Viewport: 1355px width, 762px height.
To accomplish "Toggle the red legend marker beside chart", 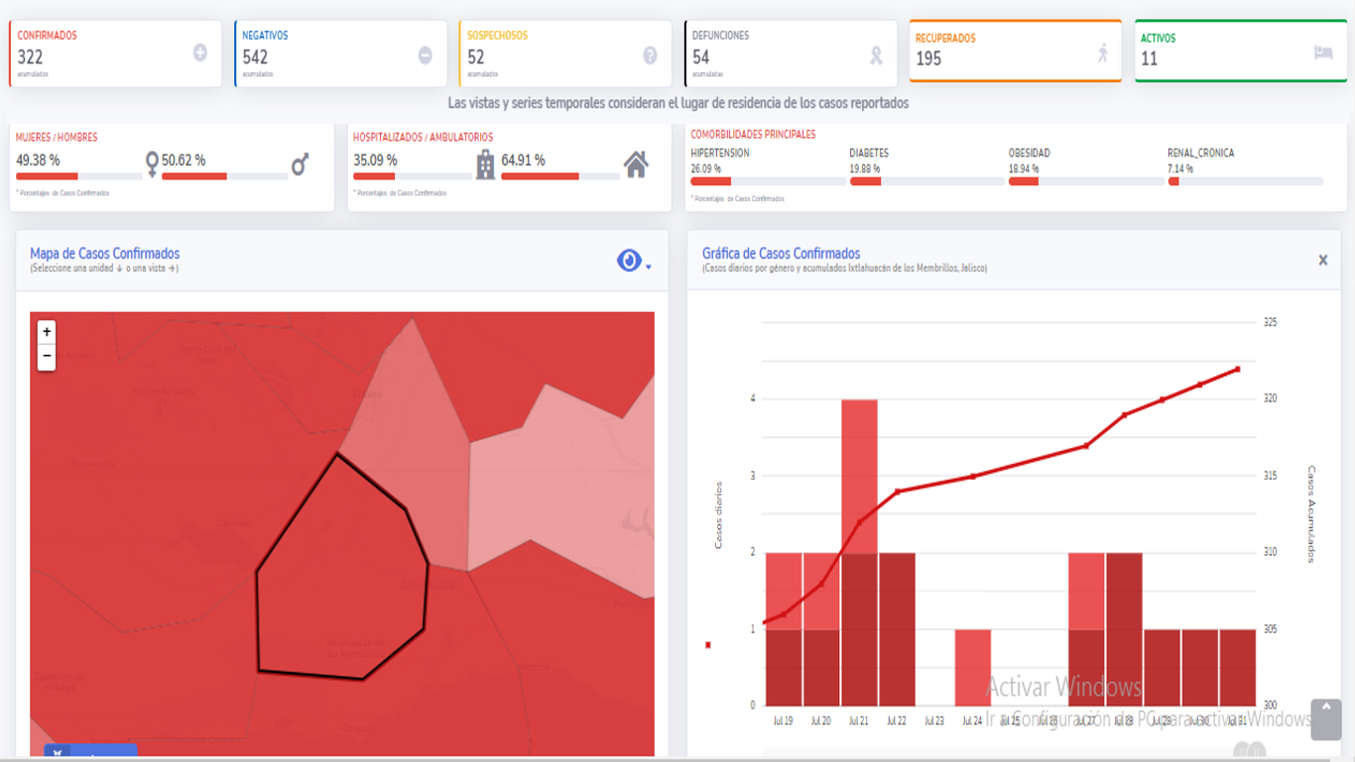I will 708,645.
